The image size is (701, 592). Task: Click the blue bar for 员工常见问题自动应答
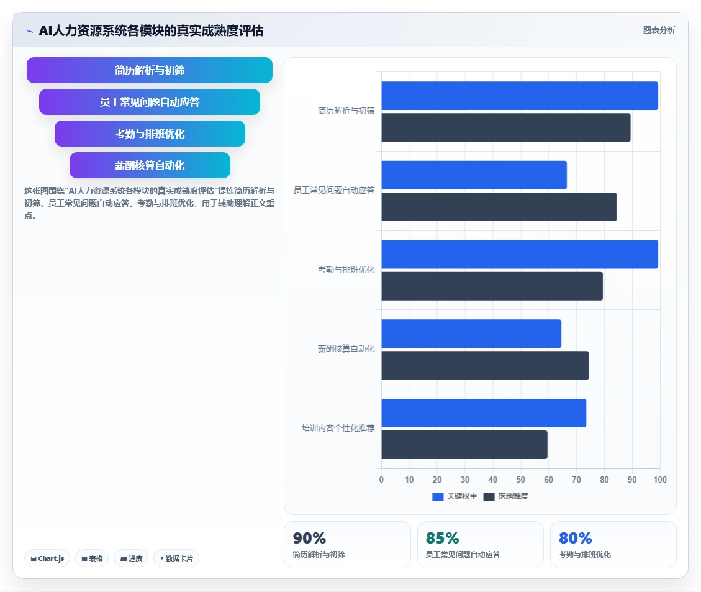click(474, 175)
